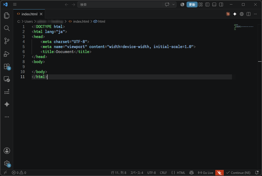The height and width of the screenshot is (176, 262).
Task: Open the globe browser preview icon
Action: 242,14
